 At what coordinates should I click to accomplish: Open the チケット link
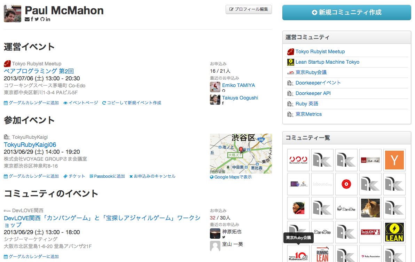click(75, 176)
